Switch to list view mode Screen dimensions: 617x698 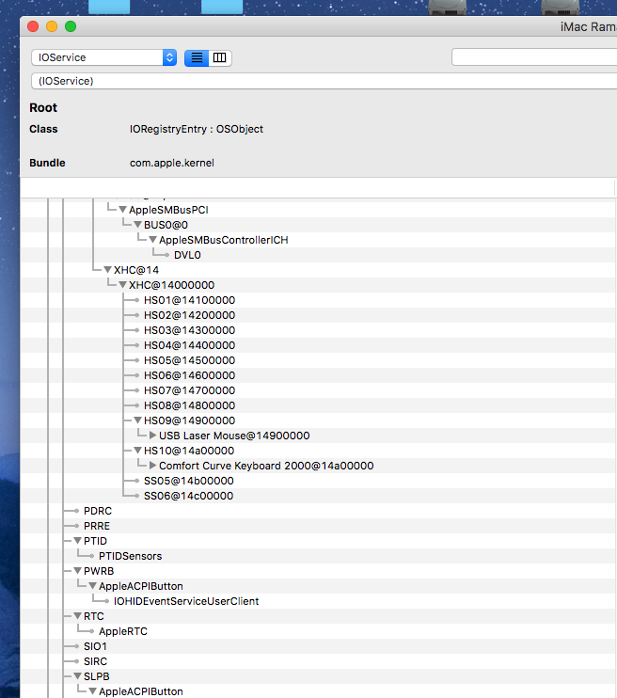coord(197,58)
